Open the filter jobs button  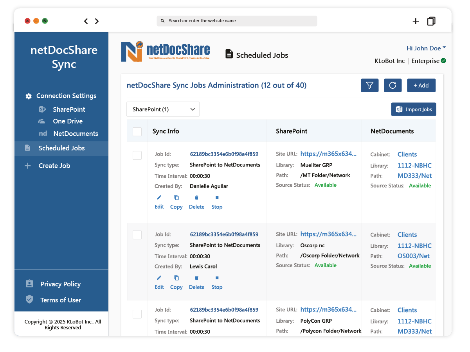pos(369,85)
